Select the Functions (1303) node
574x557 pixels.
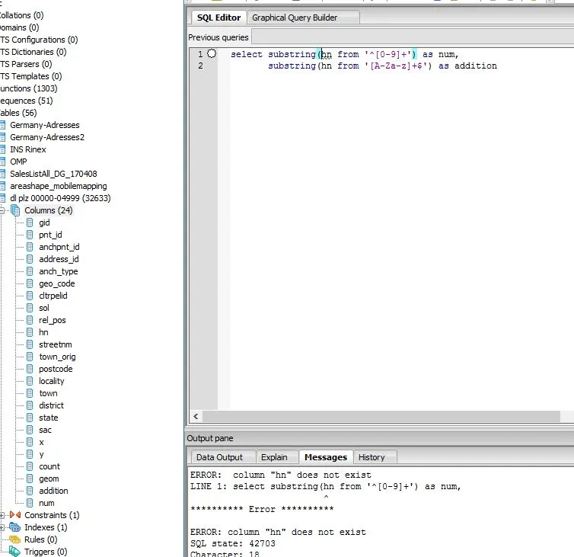pos(29,88)
